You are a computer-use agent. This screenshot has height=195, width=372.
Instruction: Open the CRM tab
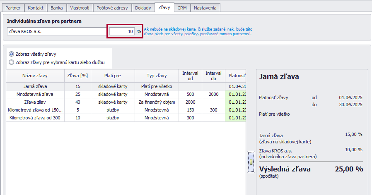click(x=182, y=8)
